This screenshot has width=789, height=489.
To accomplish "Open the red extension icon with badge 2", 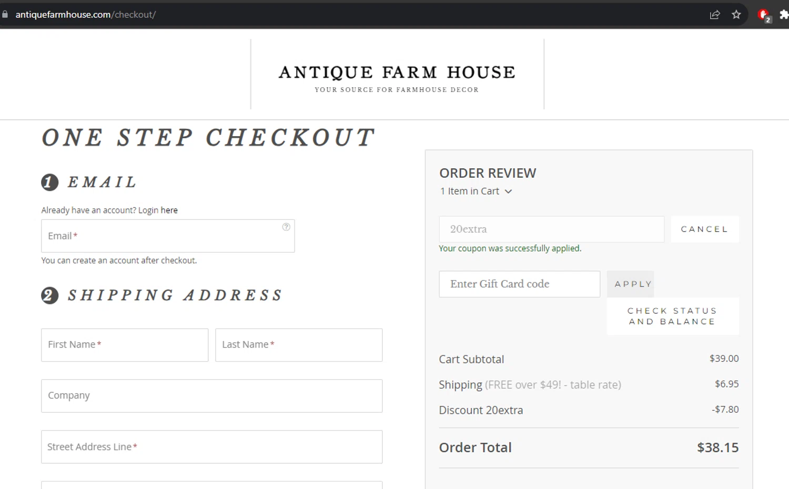I will coord(764,15).
